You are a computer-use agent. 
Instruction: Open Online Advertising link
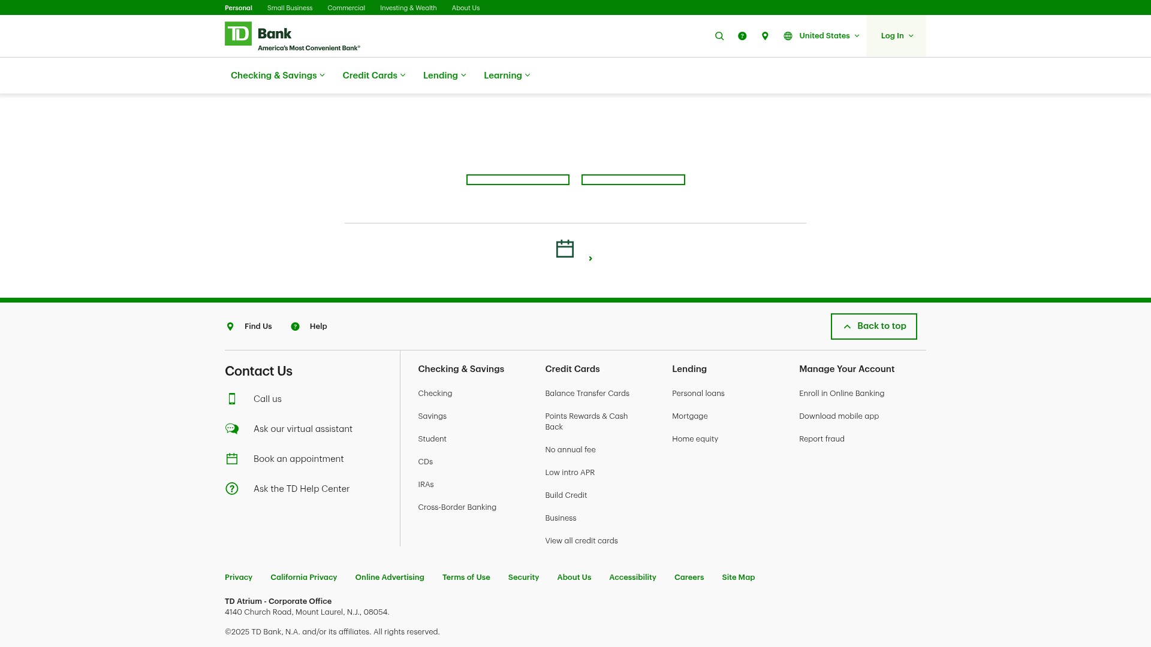coord(390,578)
